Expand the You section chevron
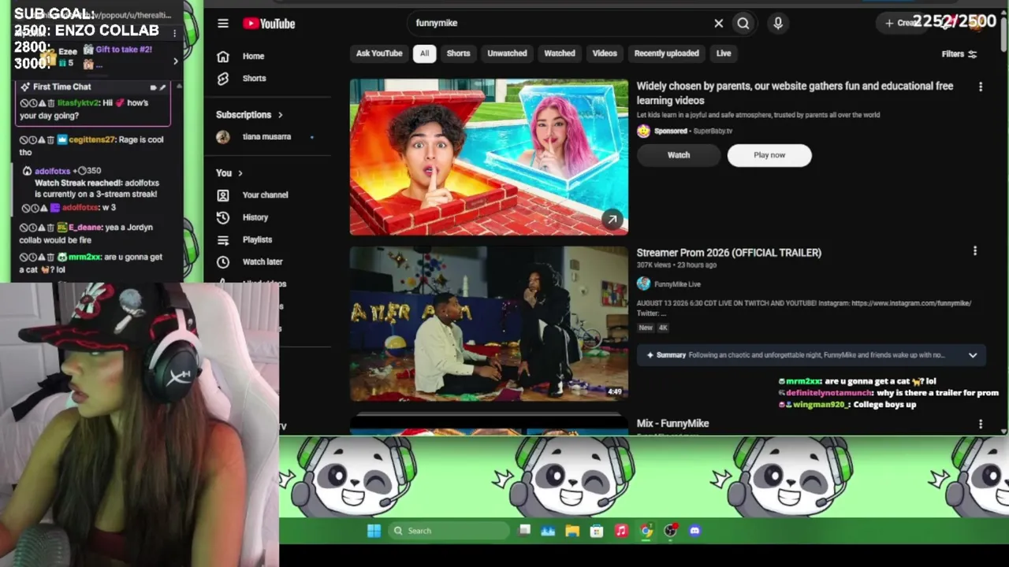This screenshot has width=1009, height=567. pyautogui.click(x=240, y=173)
